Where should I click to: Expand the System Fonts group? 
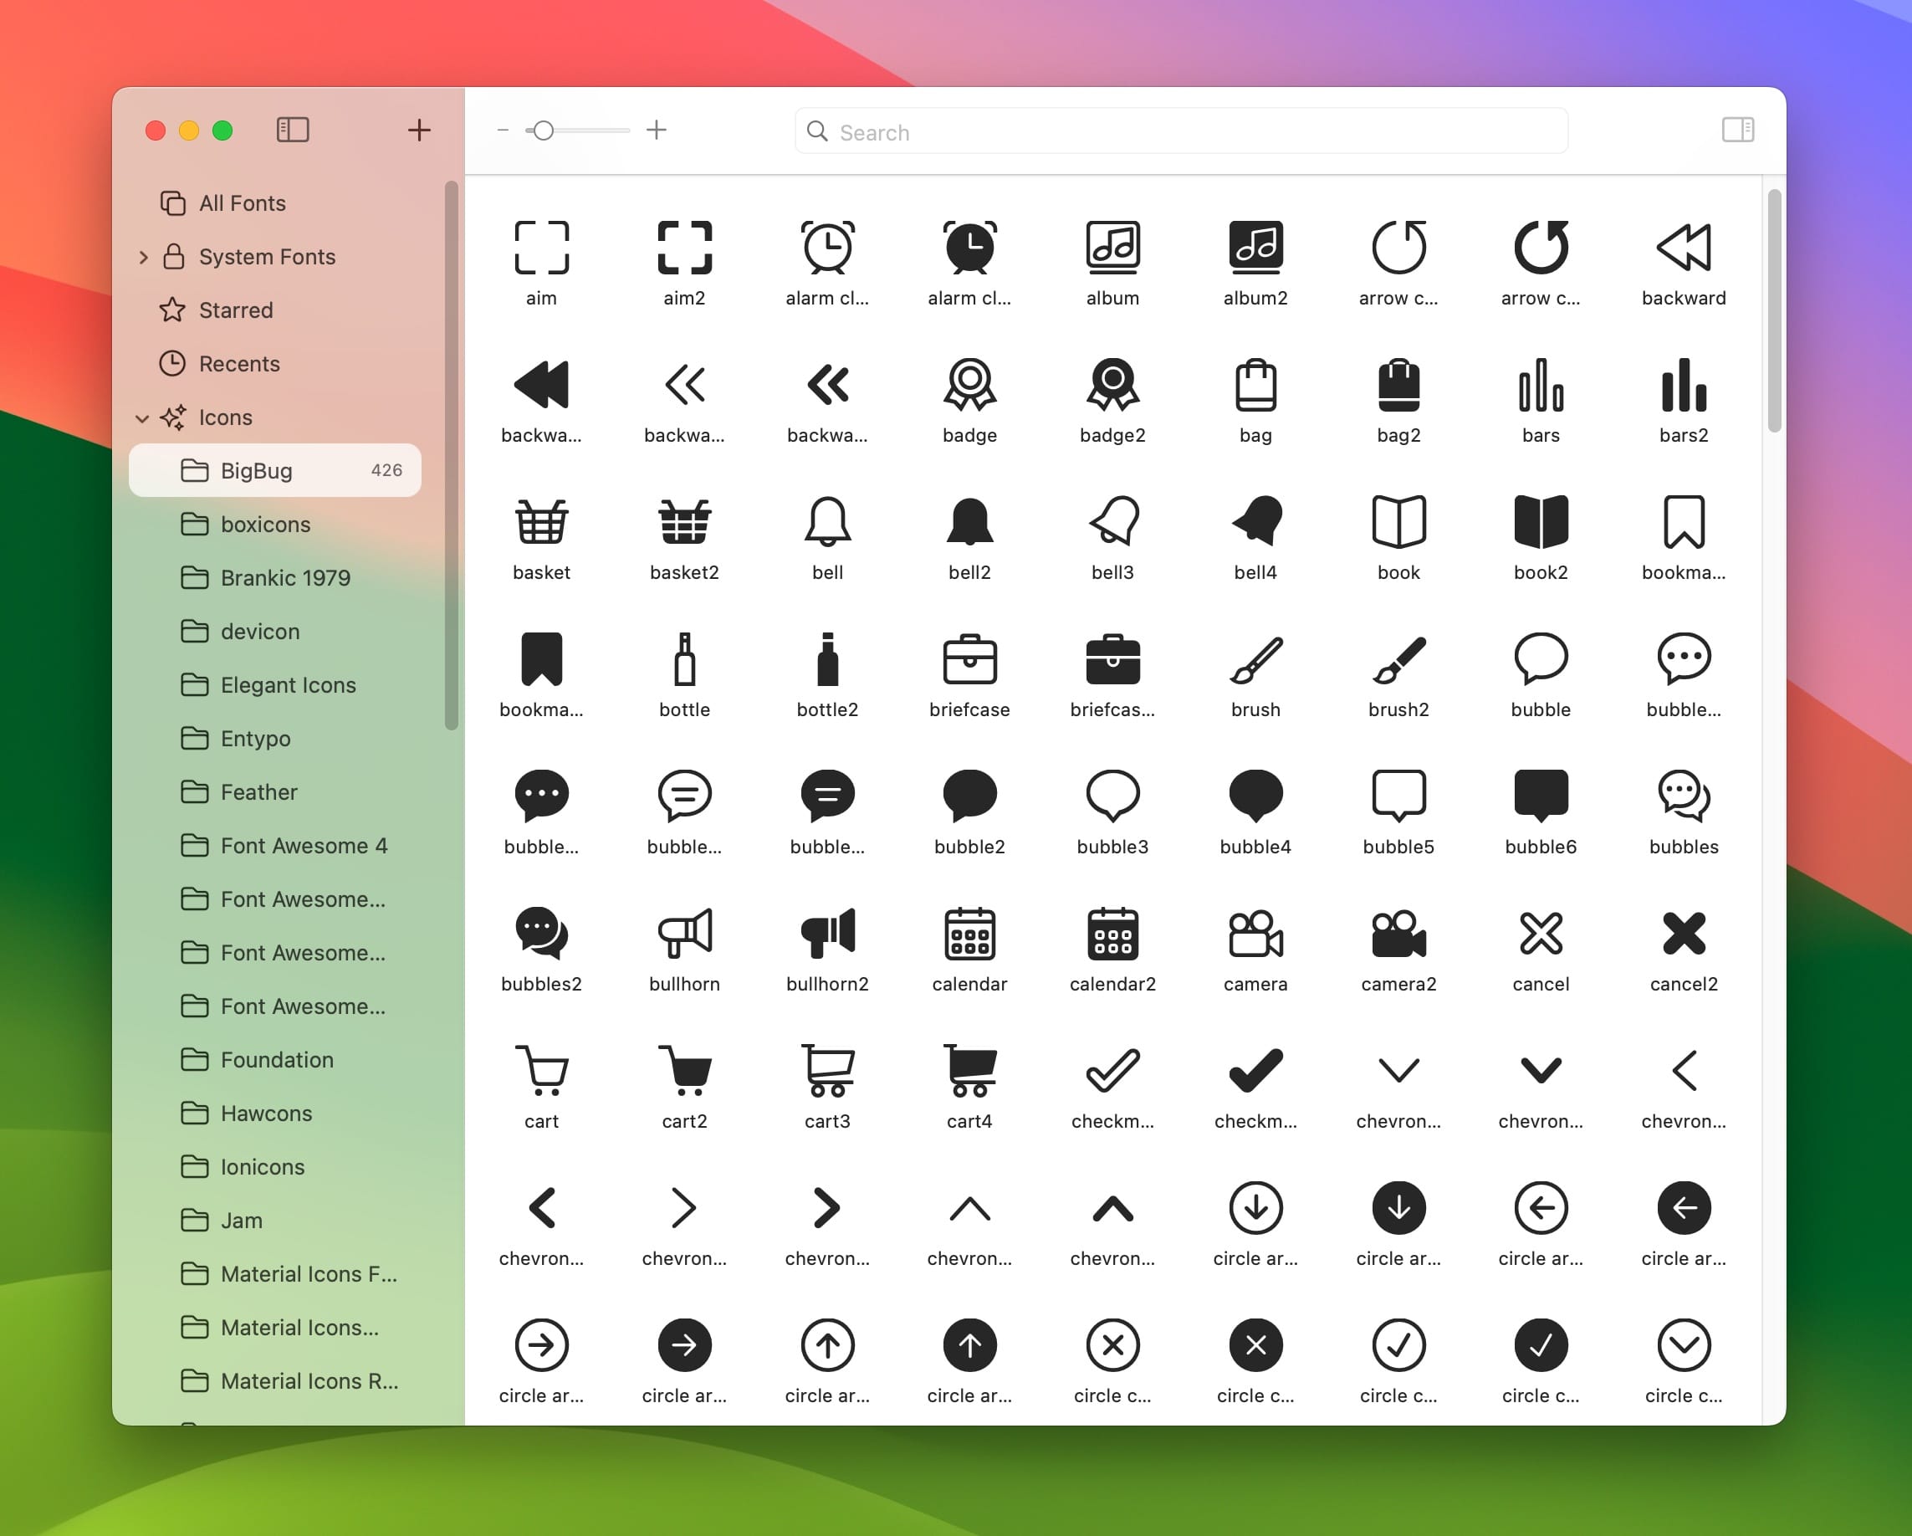144,257
